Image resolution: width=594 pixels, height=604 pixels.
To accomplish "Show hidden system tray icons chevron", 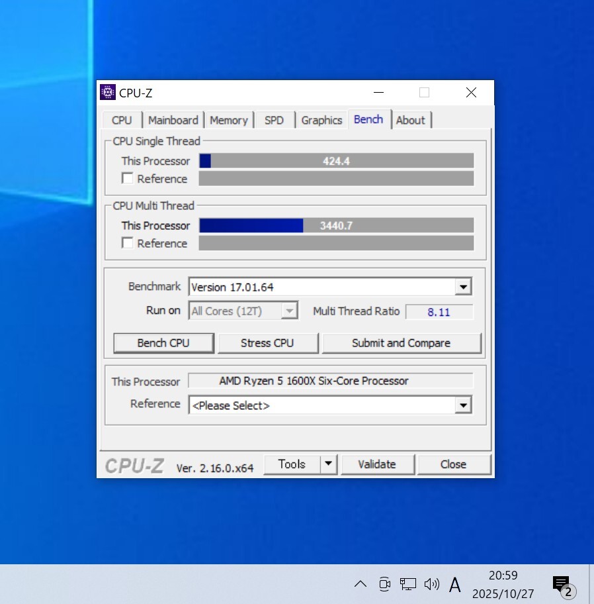I will (x=360, y=584).
